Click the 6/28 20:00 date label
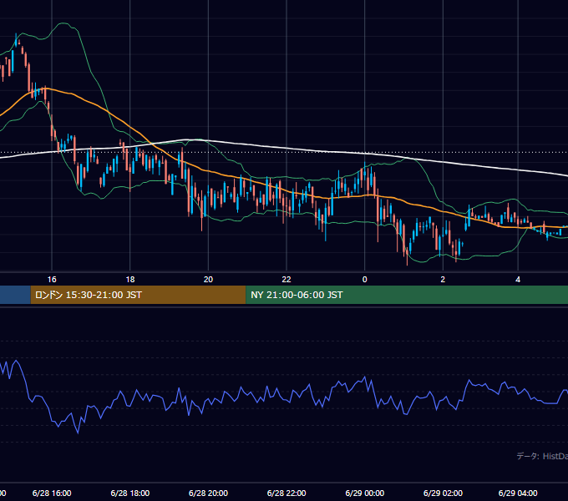The height and width of the screenshot is (501, 568). tap(208, 493)
